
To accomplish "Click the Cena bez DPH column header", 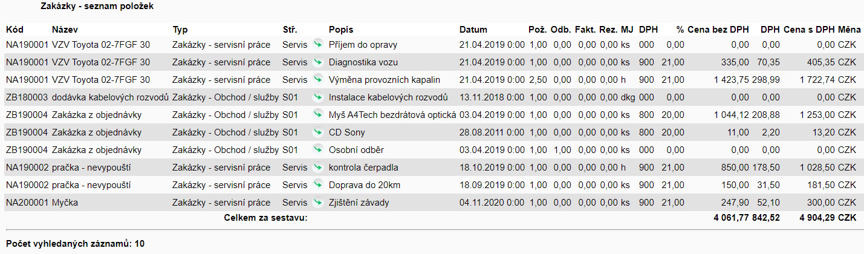I will pos(718,29).
